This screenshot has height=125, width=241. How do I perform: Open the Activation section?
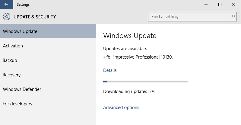(48, 46)
